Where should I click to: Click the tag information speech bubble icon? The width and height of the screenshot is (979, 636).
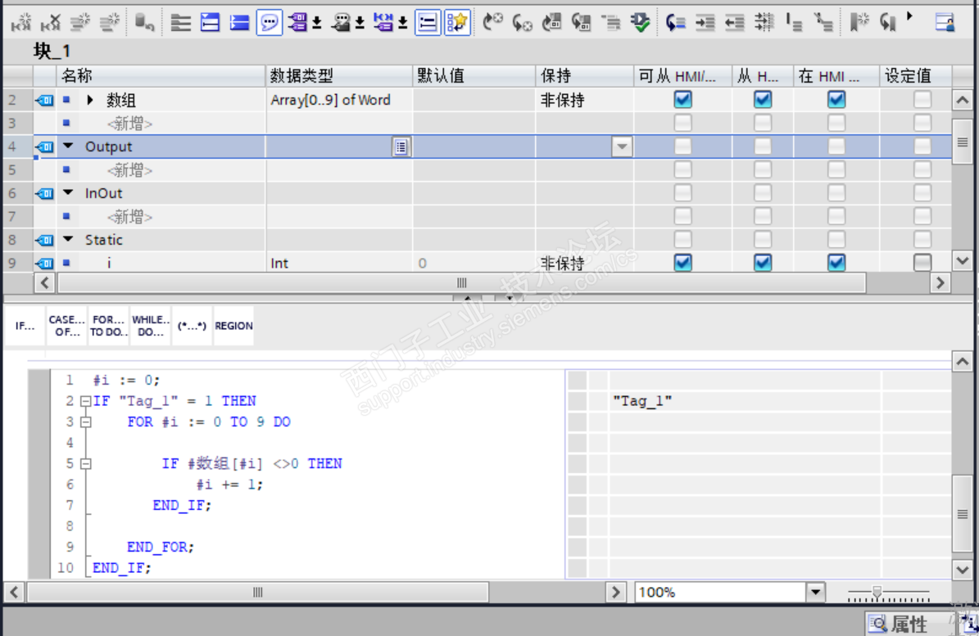pos(340,23)
